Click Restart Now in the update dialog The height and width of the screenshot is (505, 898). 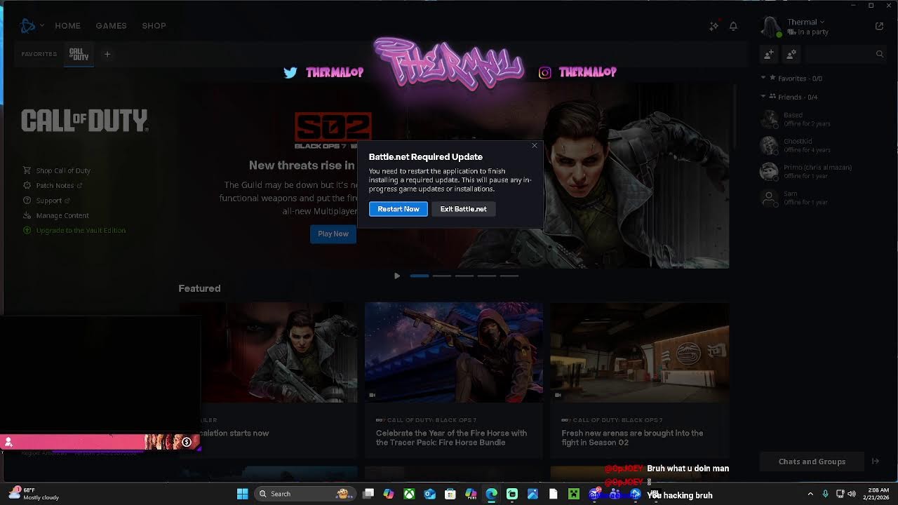click(398, 209)
